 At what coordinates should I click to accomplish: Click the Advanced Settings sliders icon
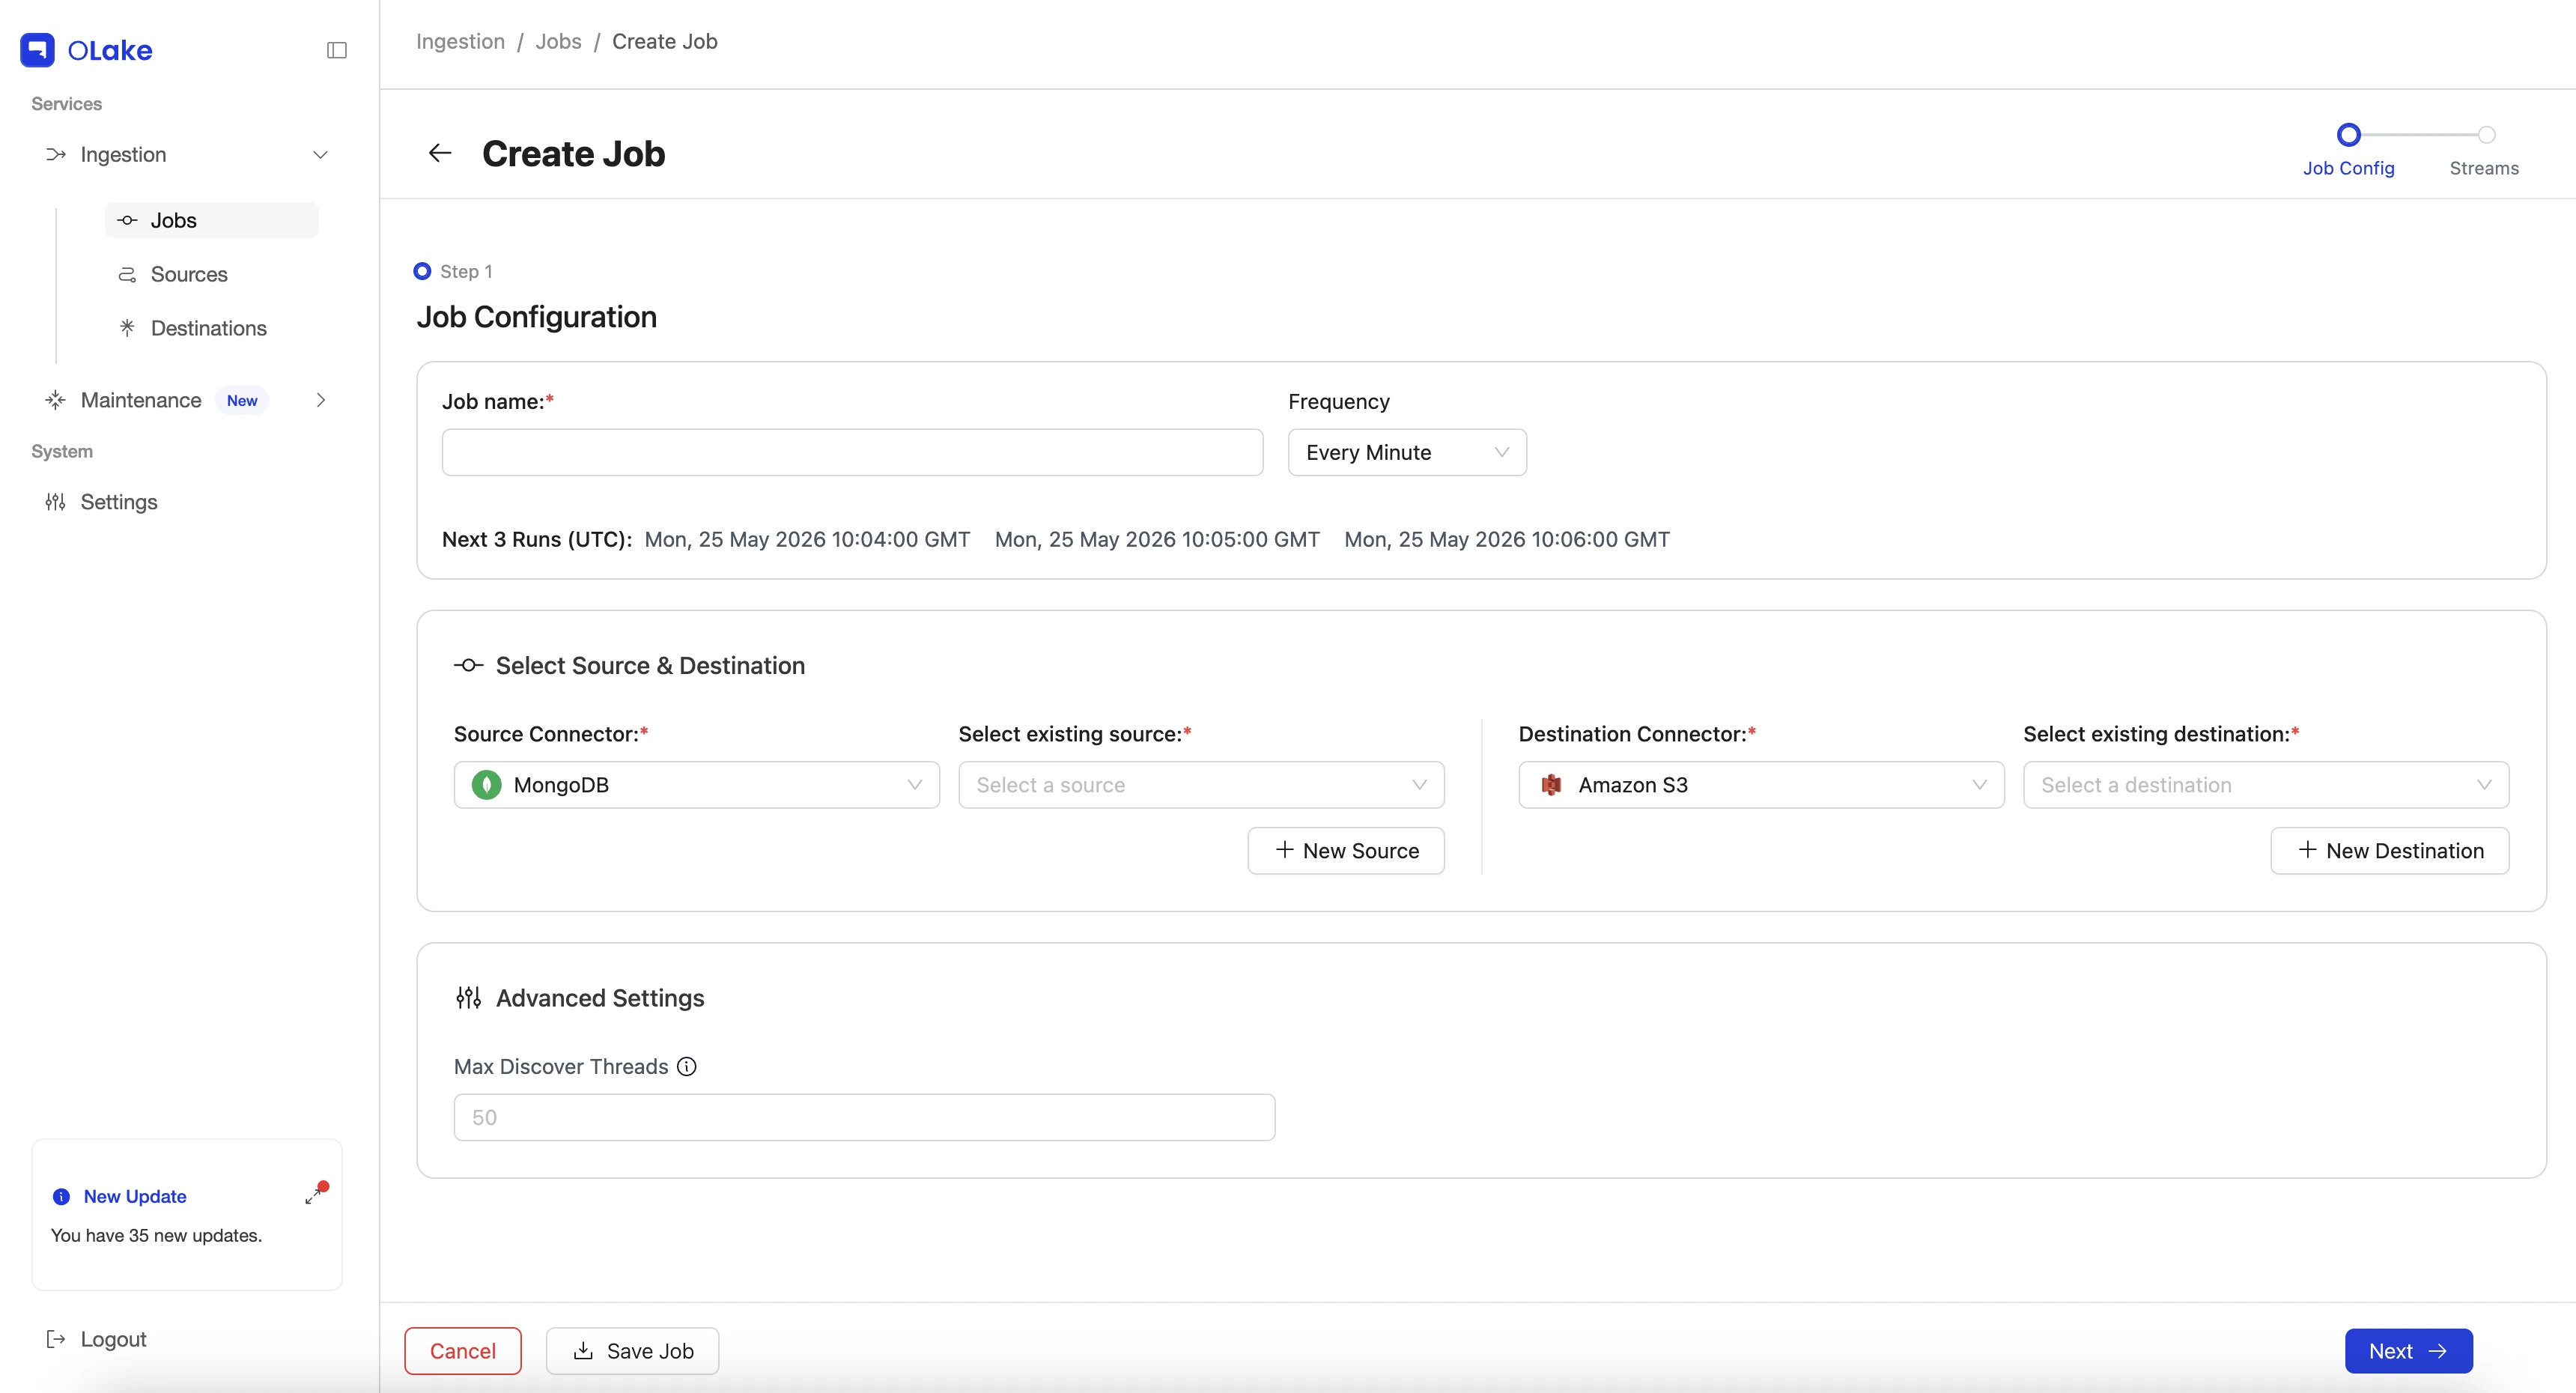point(469,998)
